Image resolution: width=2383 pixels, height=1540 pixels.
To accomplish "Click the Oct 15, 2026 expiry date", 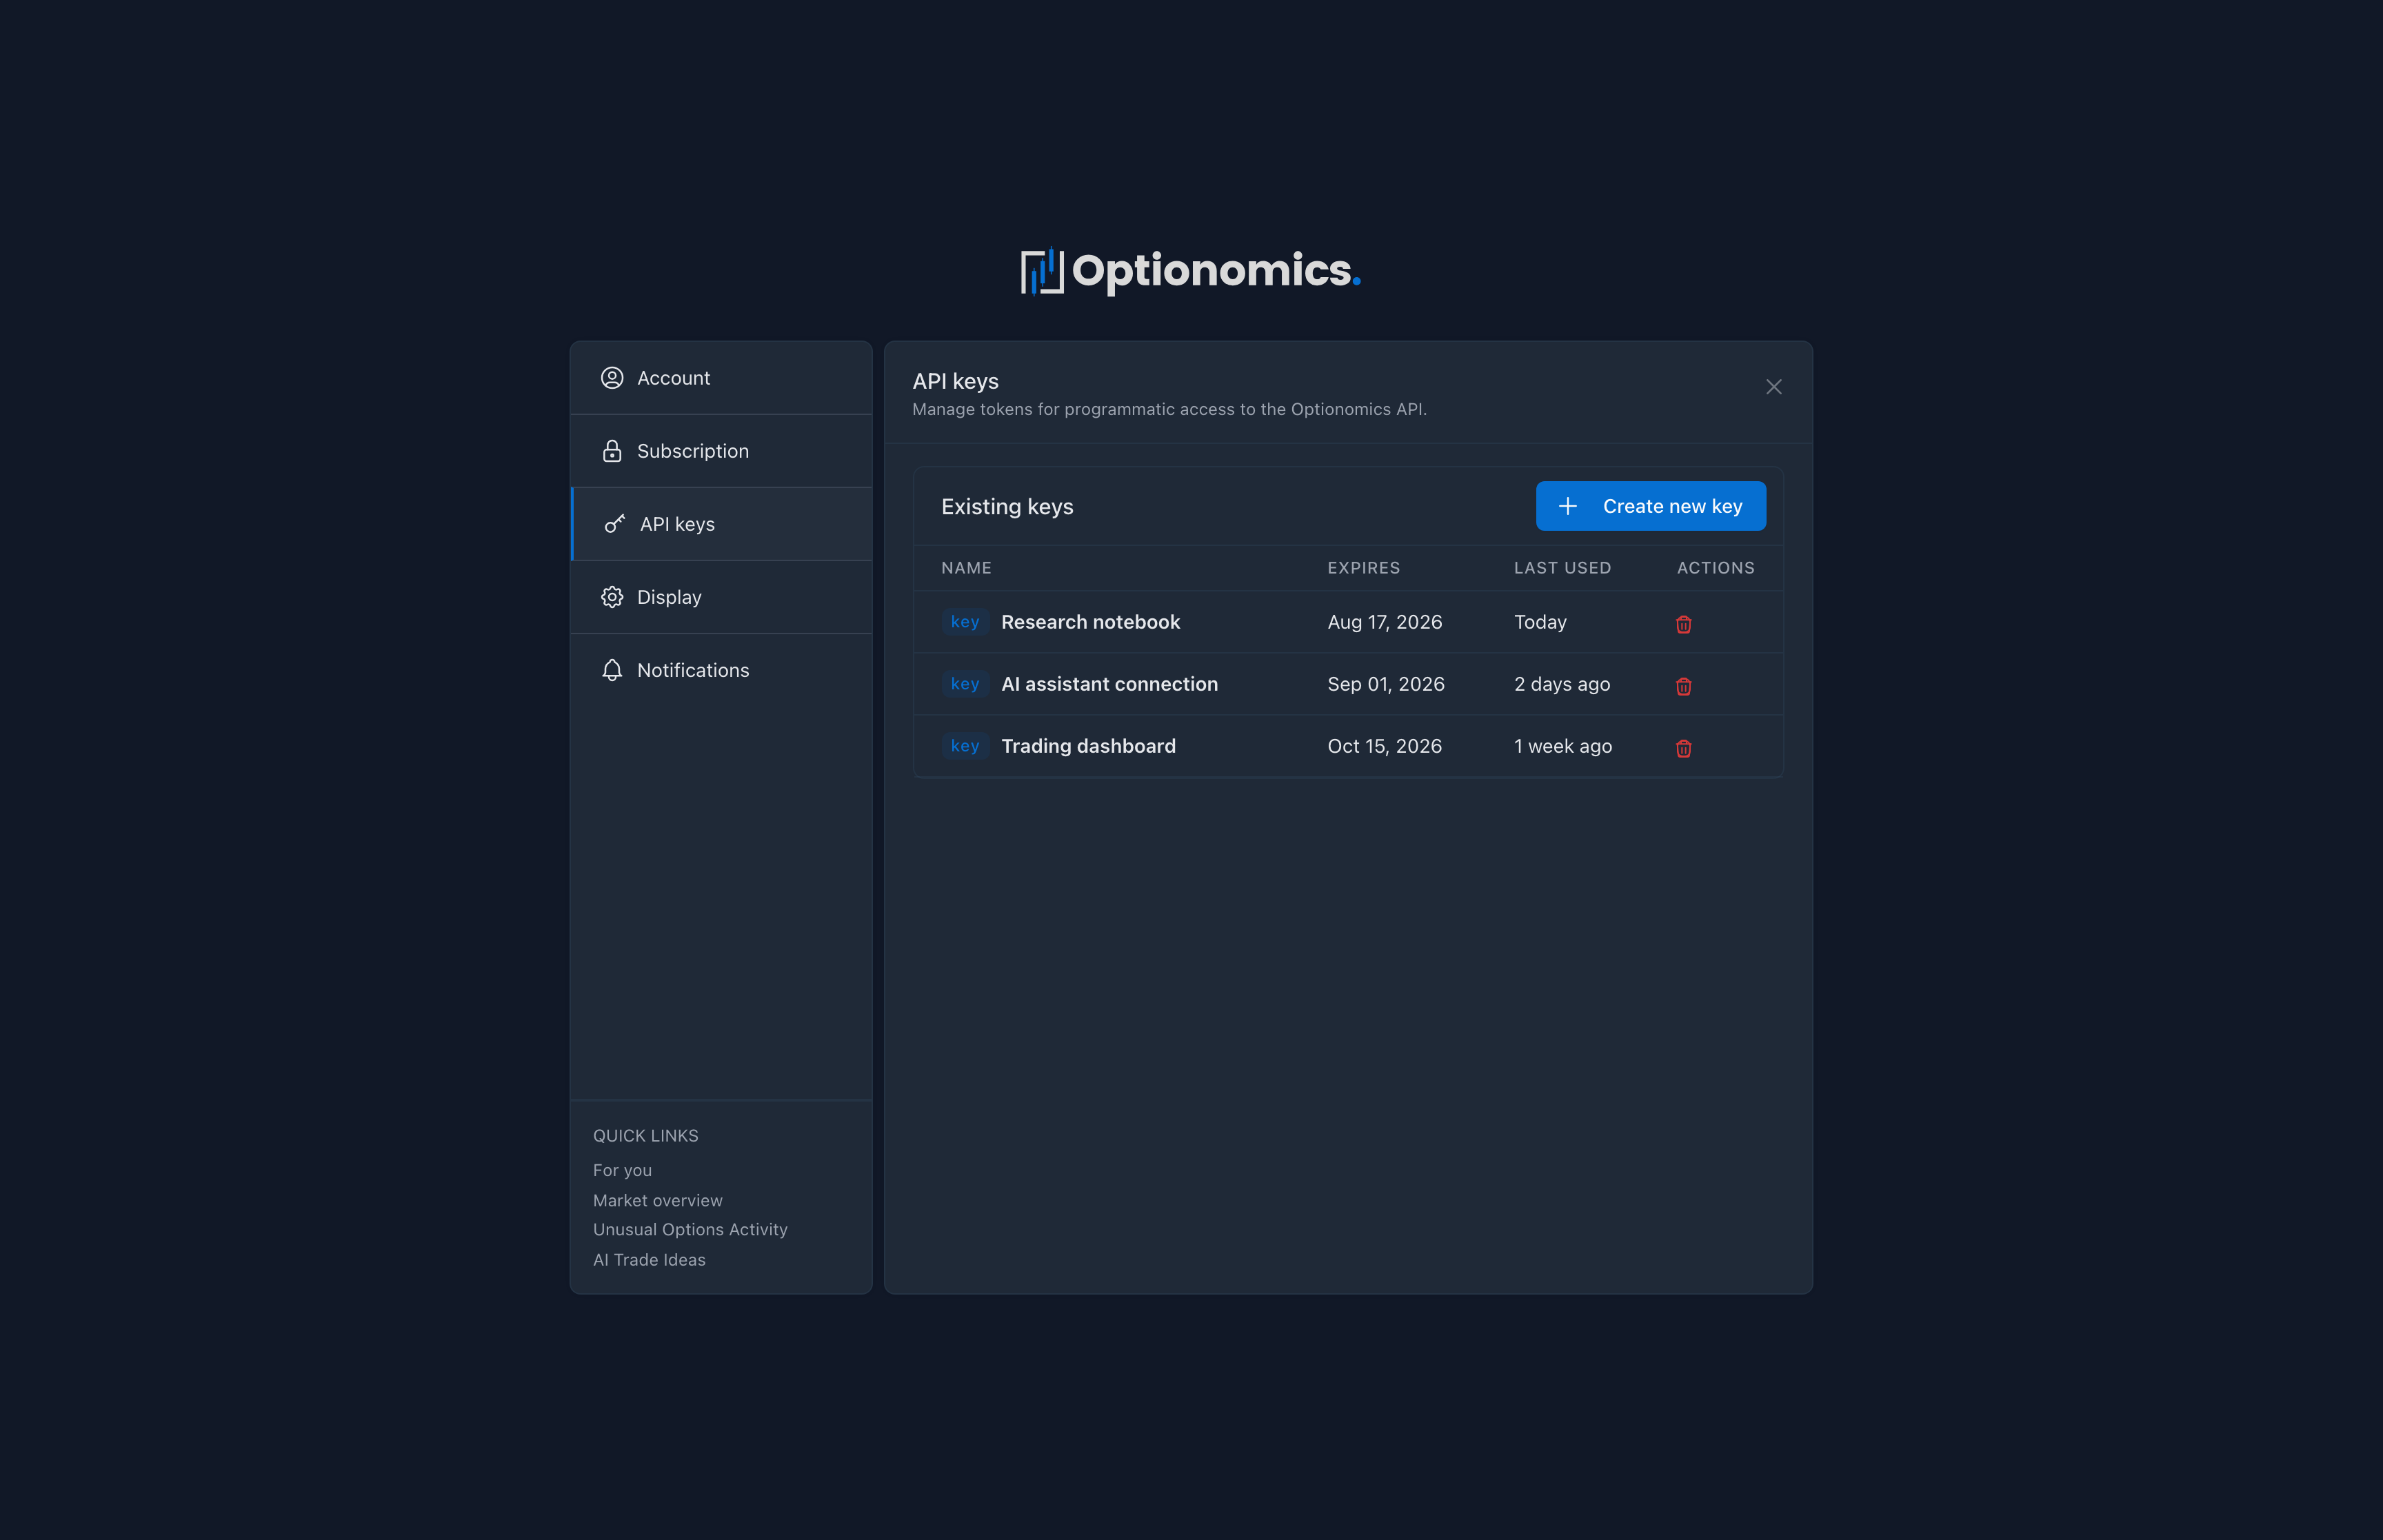I will tap(1384, 746).
